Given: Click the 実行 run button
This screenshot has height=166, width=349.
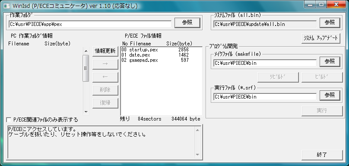Looking at the screenshot, I should [322, 111].
